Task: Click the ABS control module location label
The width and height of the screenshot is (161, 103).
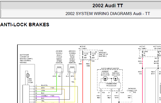Action: point(26,59)
